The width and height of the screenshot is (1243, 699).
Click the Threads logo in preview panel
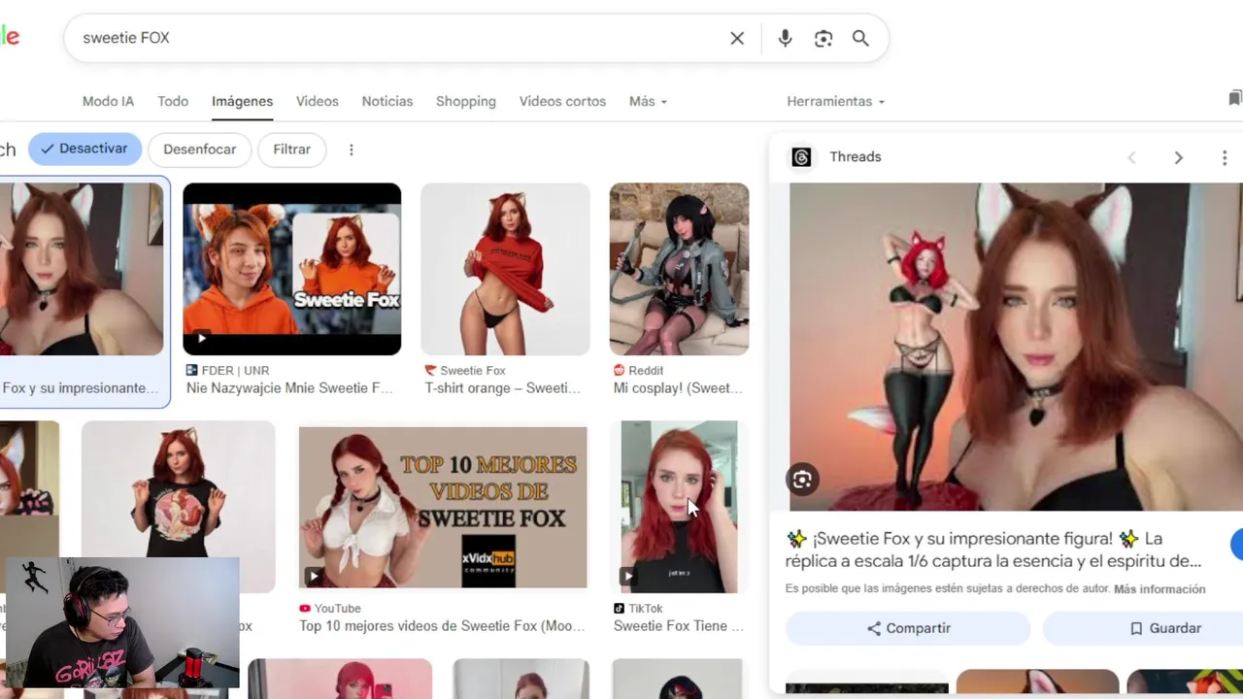pyautogui.click(x=801, y=157)
